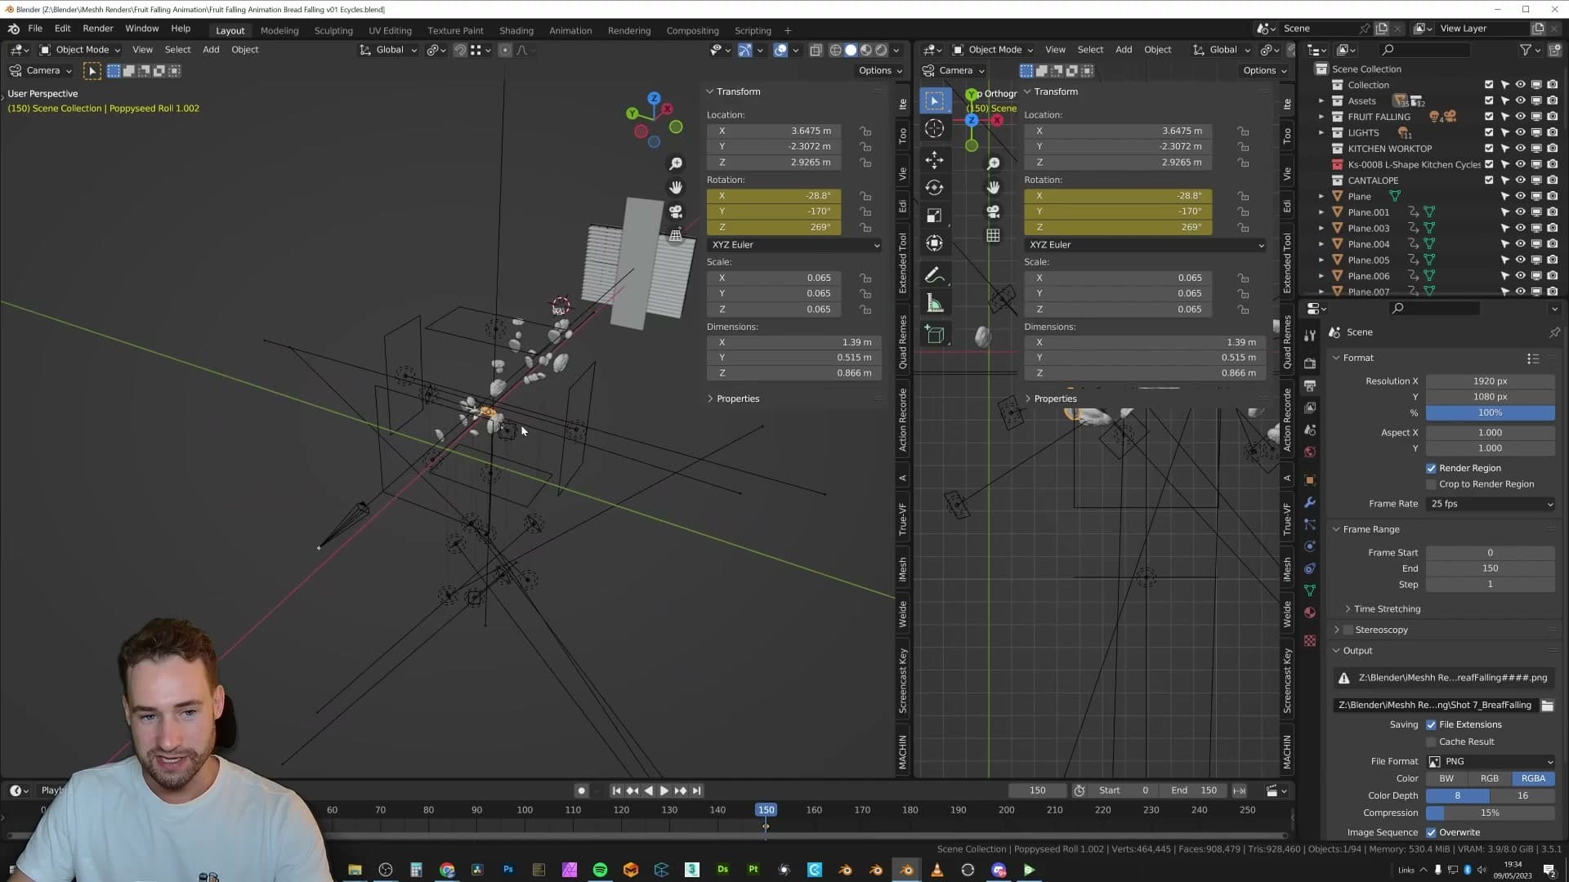Screen dimensions: 1569x882
Task: Jump to the last frame
Action: [x=696, y=791]
